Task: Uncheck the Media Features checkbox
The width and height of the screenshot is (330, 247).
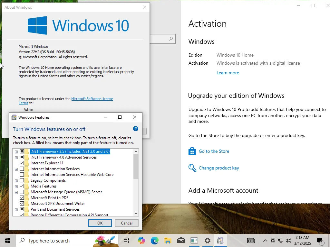Action: pos(22,186)
